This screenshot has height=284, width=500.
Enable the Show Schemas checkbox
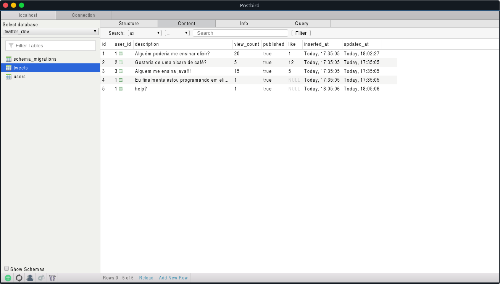pyautogui.click(x=6, y=268)
